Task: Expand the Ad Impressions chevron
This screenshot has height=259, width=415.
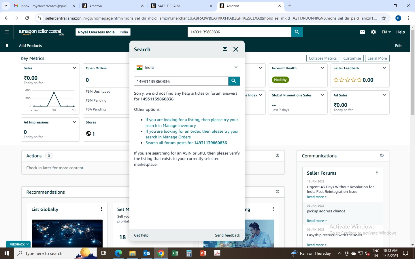Action: pos(74,122)
